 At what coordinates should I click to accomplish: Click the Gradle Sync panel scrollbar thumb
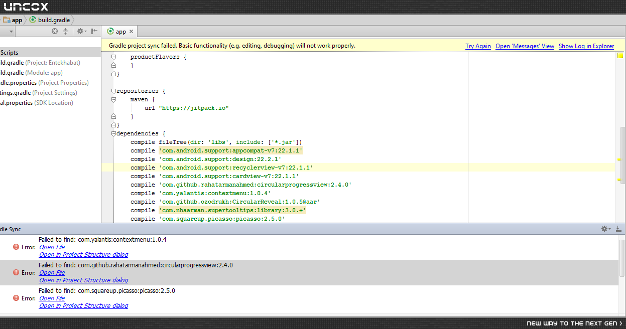coord(622,257)
